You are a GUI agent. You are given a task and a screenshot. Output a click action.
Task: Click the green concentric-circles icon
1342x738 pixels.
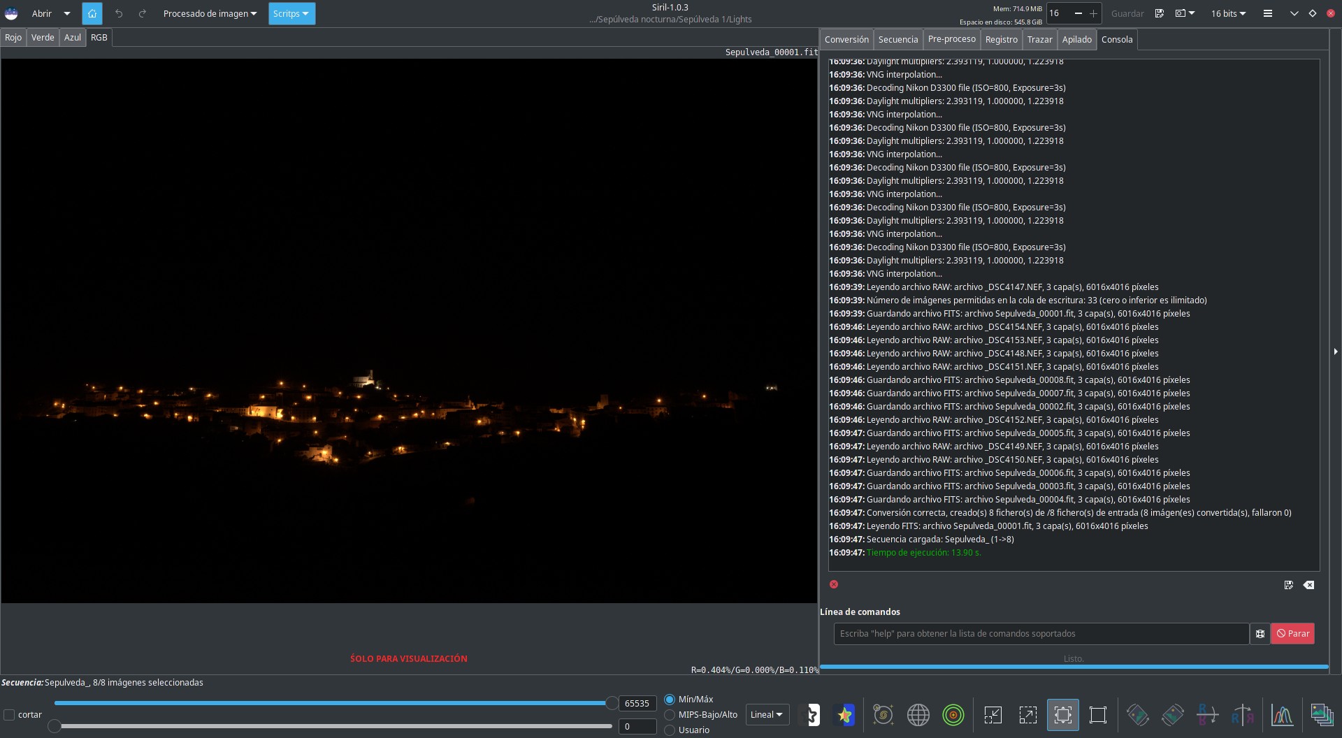[953, 715]
